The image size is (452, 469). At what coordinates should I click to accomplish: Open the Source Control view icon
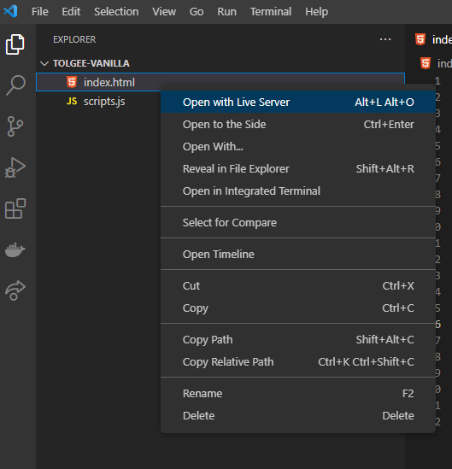15,126
